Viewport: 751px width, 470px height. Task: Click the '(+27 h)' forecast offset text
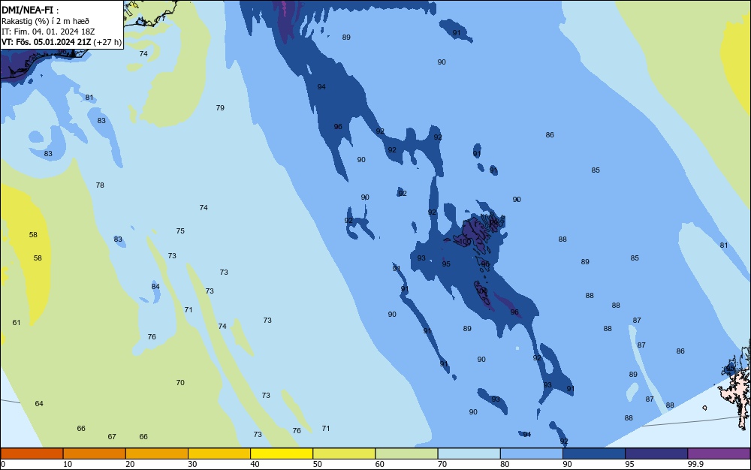pyautogui.click(x=107, y=42)
